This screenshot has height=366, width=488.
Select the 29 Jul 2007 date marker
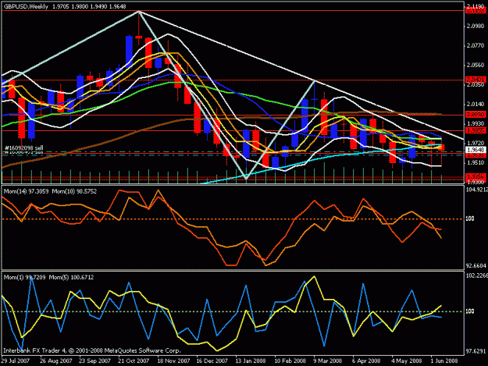[16, 361]
